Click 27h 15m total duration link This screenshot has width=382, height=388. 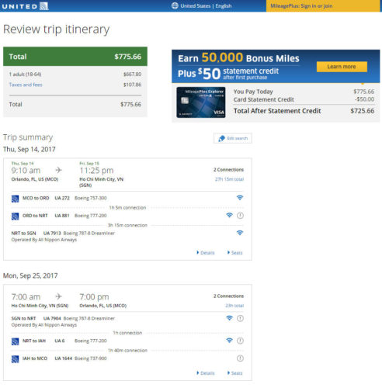[229, 179]
